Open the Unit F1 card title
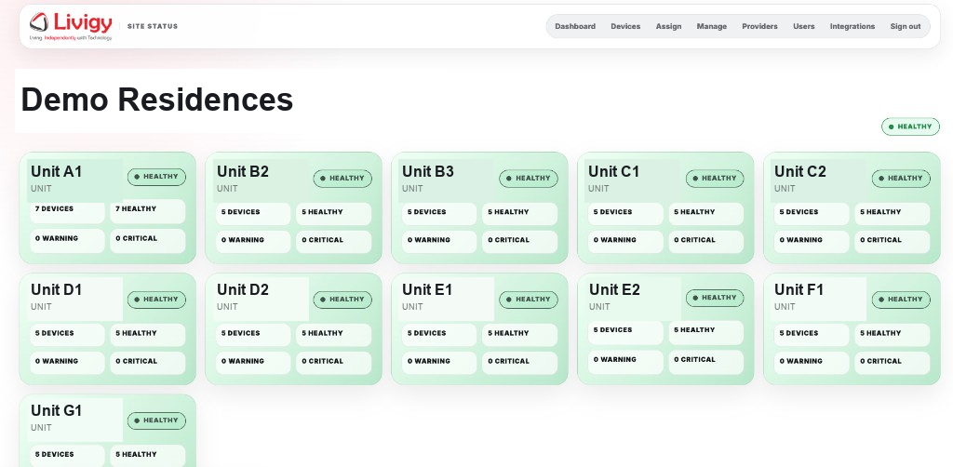This screenshot has width=953, height=467. tap(799, 289)
